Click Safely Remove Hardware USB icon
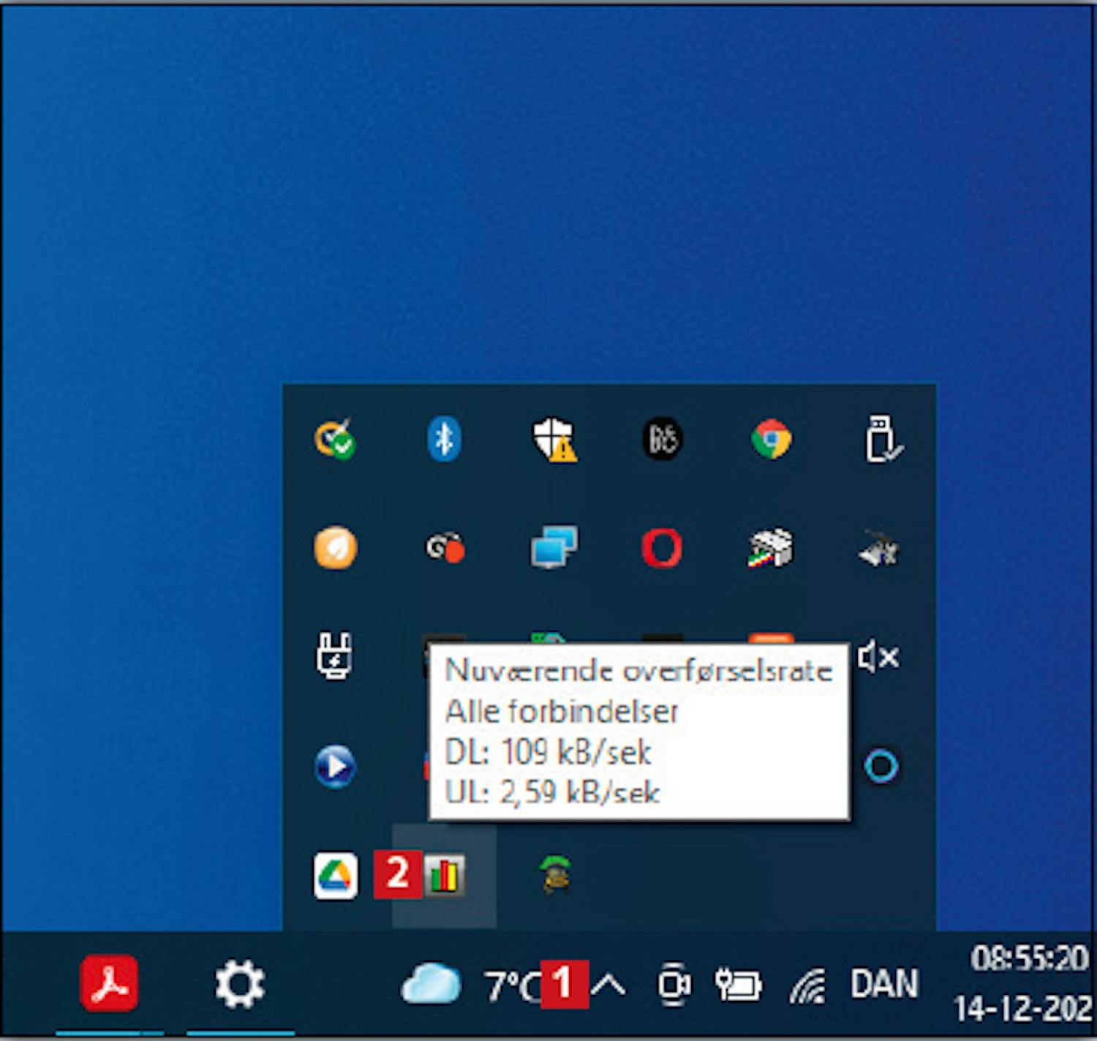The image size is (1097, 1041). (882, 439)
